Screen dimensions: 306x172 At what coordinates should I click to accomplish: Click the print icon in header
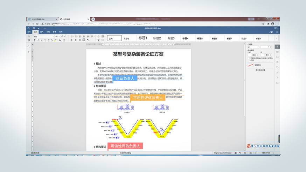click(x=34, y=28)
